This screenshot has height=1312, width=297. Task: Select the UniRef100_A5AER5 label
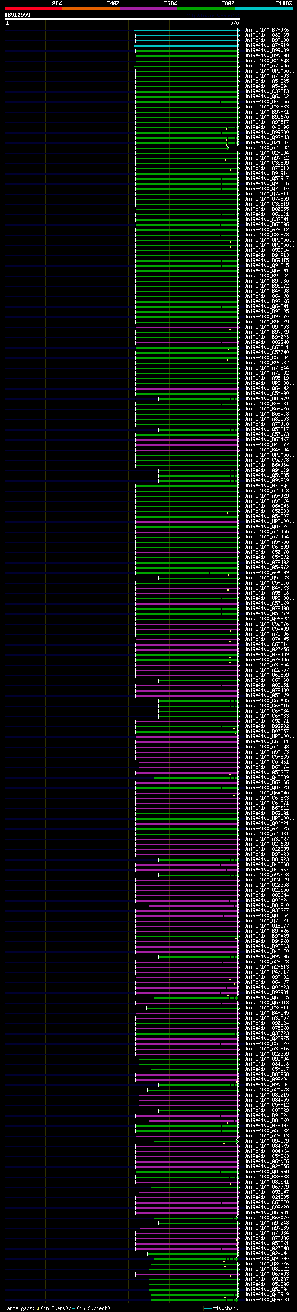[266, 81]
